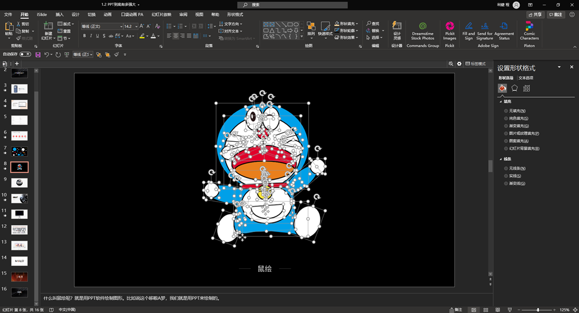Image resolution: width=579 pixels, height=313 pixels.
Task: Select Picture or texture fill (图片或纹理填充)
Action: click(506, 133)
